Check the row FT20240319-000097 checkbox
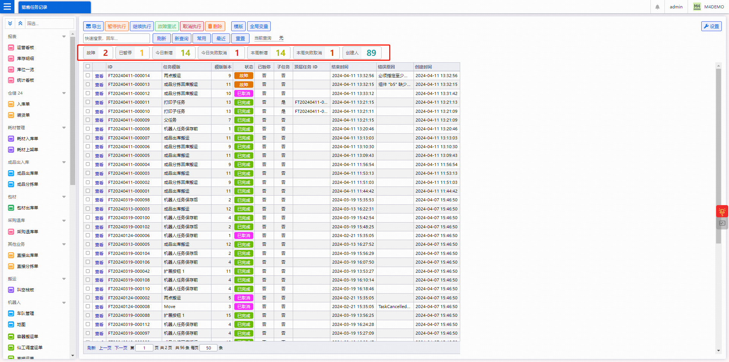This screenshot has height=362, width=729. click(88, 333)
